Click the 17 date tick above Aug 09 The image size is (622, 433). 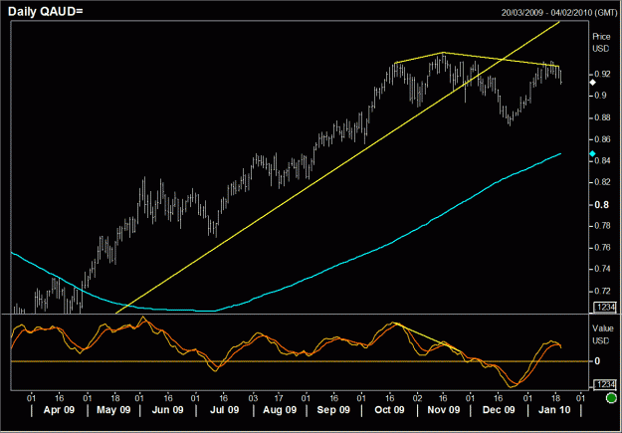[x=279, y=398]
